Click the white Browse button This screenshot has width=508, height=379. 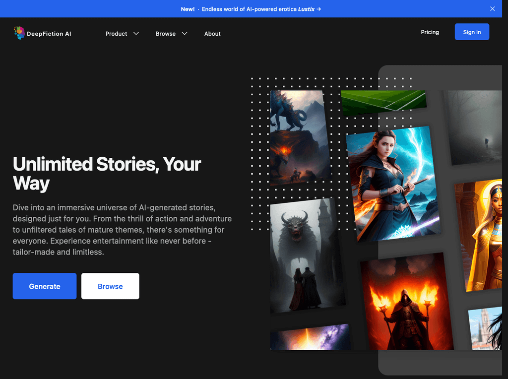pos(110,286)
